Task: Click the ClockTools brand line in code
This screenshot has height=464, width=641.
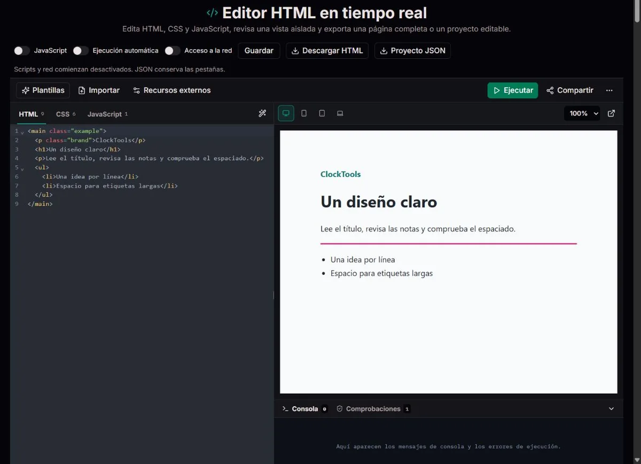Action: 90,140
